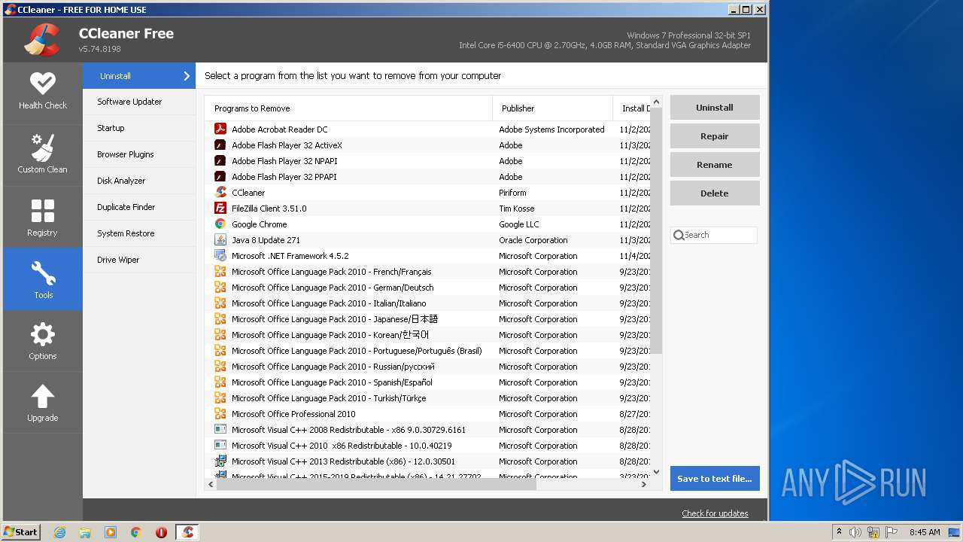Image resolution: width=963 pixels, height=542 pixels.
Task: Click the Microsoft Office Professional 2010 icon
Action: coord(220,413)
